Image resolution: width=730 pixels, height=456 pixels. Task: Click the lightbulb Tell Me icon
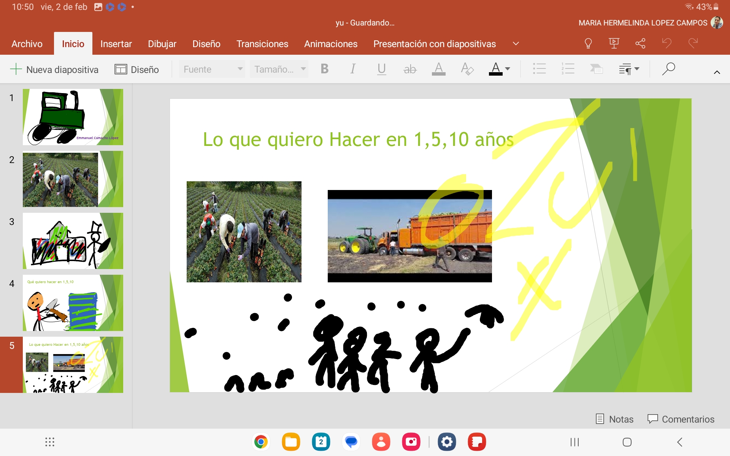pyautogui.click(x=588, y=44)
